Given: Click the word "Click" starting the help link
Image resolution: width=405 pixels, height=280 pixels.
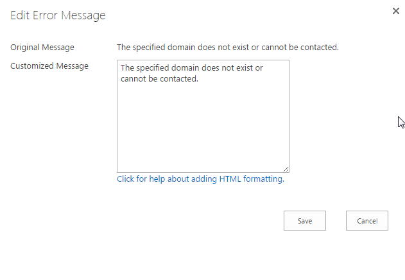Looking at the screenshot, I should click(x=126, y=179).
